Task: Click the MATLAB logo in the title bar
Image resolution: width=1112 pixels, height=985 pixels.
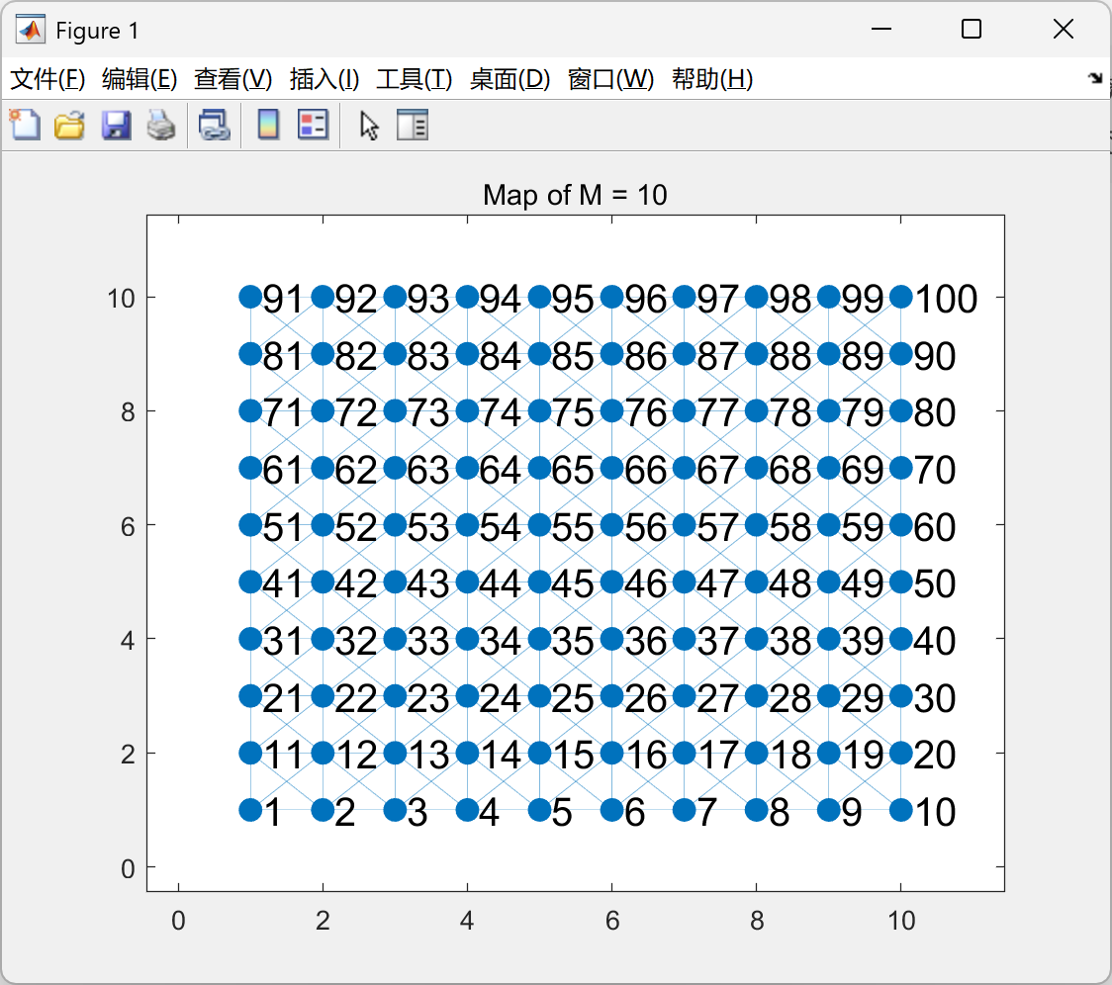Action: tap(31, 30)
